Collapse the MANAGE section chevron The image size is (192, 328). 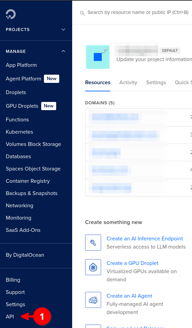(x=63, y=51)
